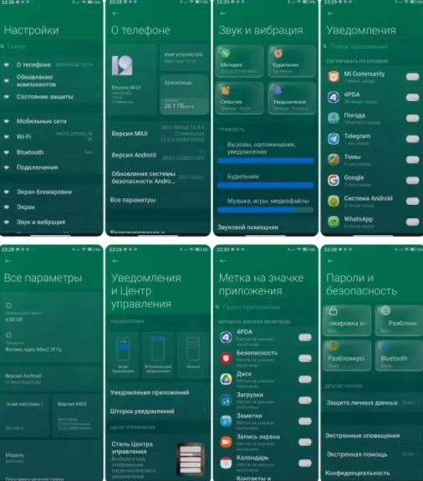Image resolution: width=423 pixels, height=481 pixels.
Task: Toggle badge switch for Календарь
Action: coord(305,463)
